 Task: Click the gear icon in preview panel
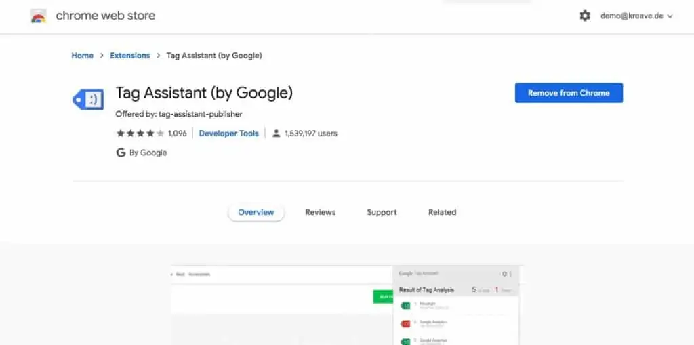click(504, 274)
